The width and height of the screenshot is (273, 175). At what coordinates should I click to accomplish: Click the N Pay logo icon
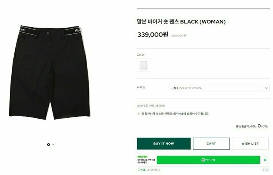click(x=203, y=160)
